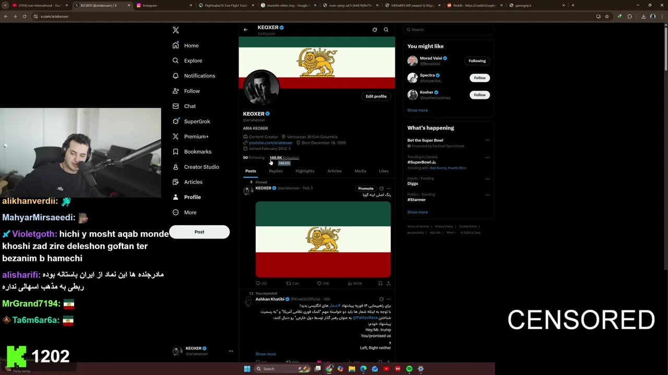Switch to the Likes tab

384,171
